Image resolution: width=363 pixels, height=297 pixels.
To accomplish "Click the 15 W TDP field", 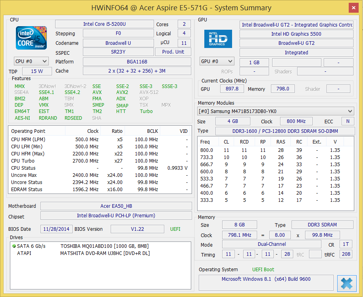I will click(37, 71).
